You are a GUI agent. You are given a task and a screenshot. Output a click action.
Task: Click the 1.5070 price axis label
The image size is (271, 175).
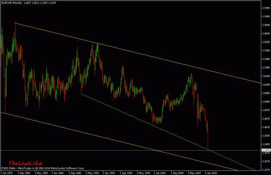[266, 110]
